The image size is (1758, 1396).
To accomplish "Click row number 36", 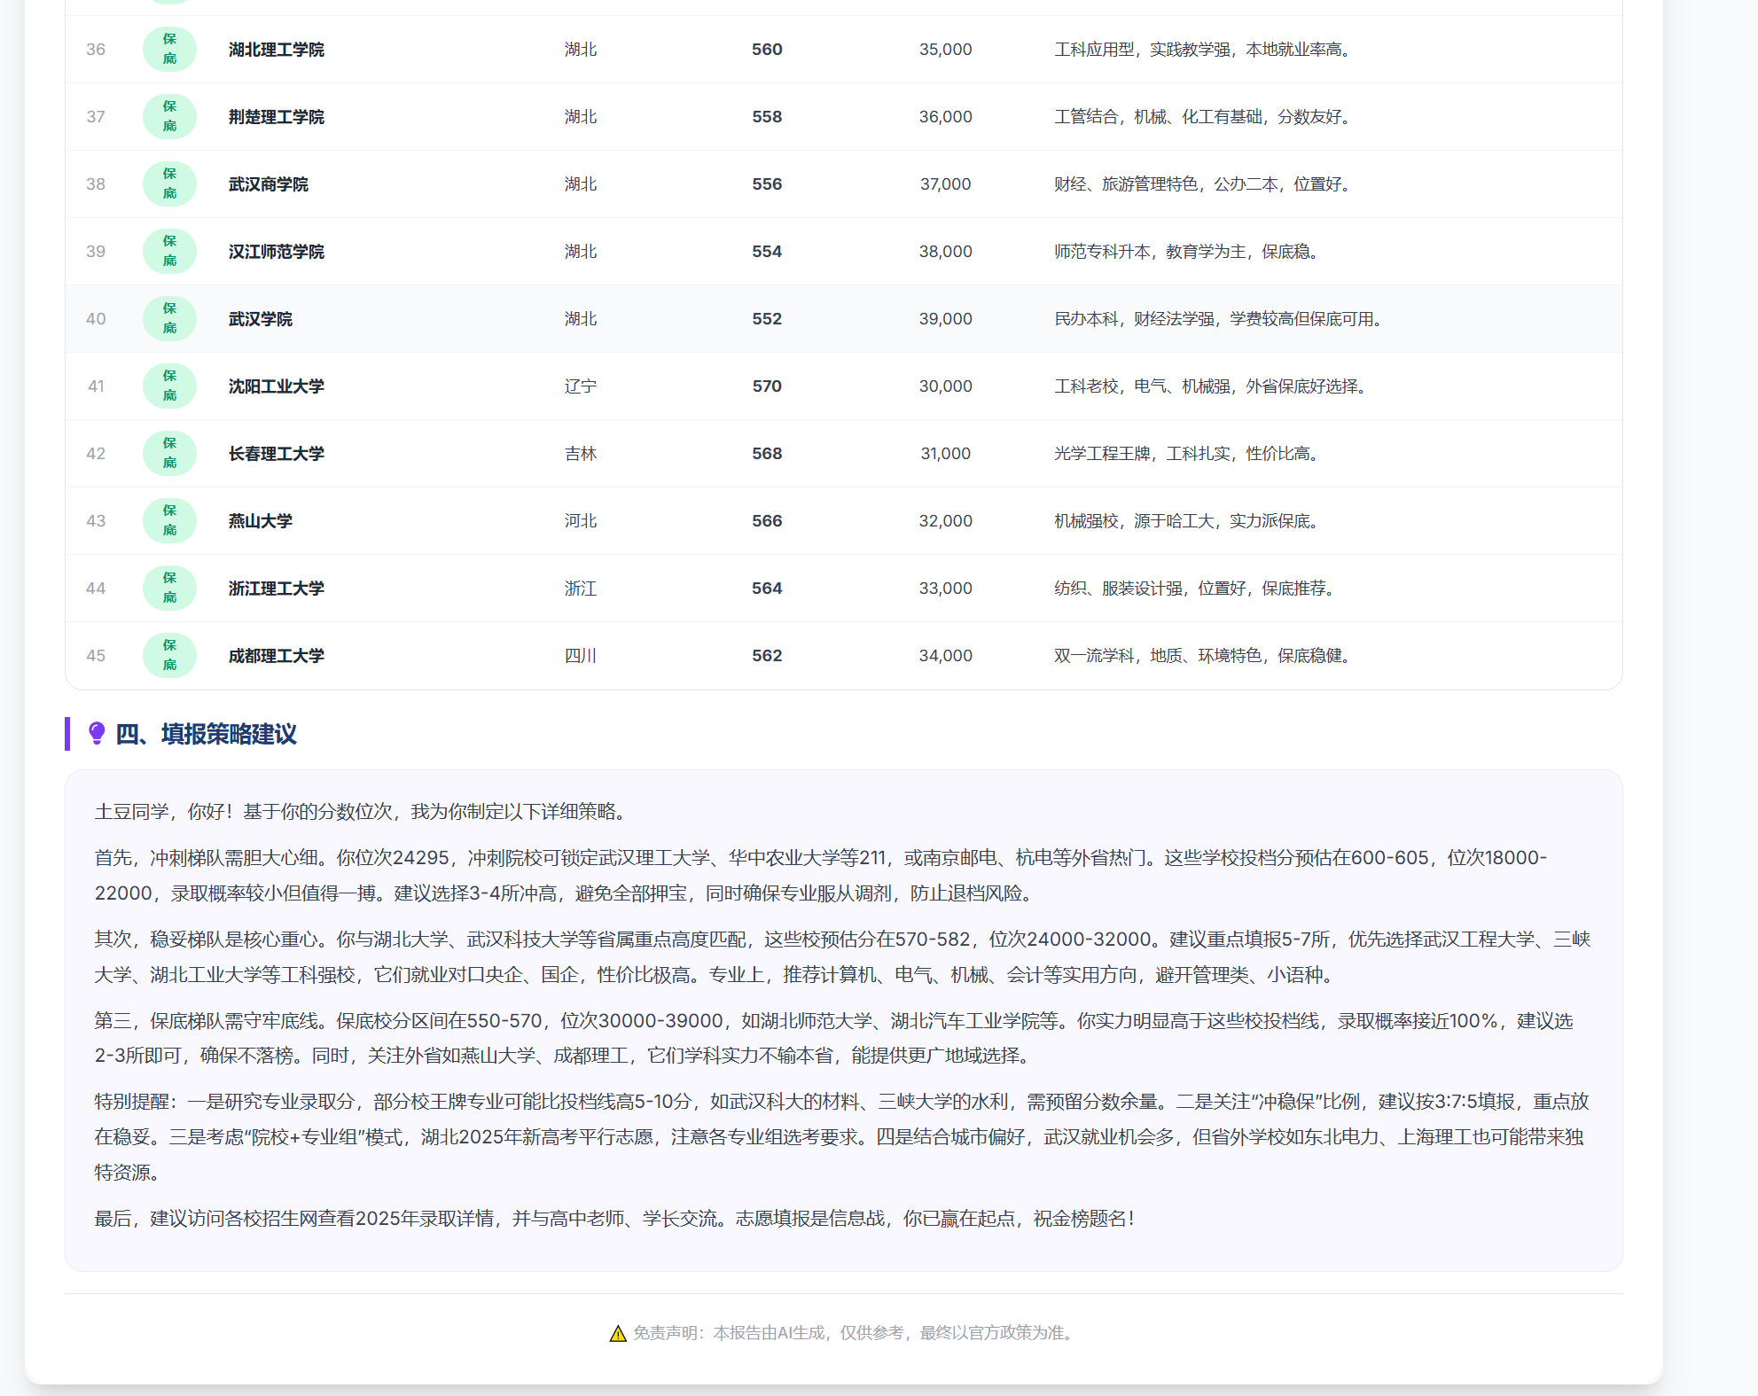I will [x=96, y=50].
